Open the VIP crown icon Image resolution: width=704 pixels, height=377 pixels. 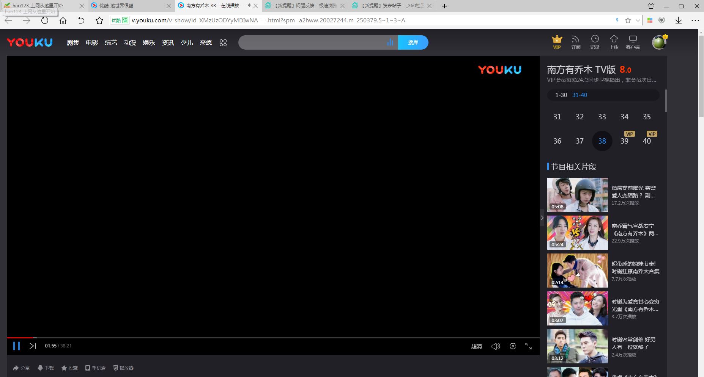(x=557, y=42)
